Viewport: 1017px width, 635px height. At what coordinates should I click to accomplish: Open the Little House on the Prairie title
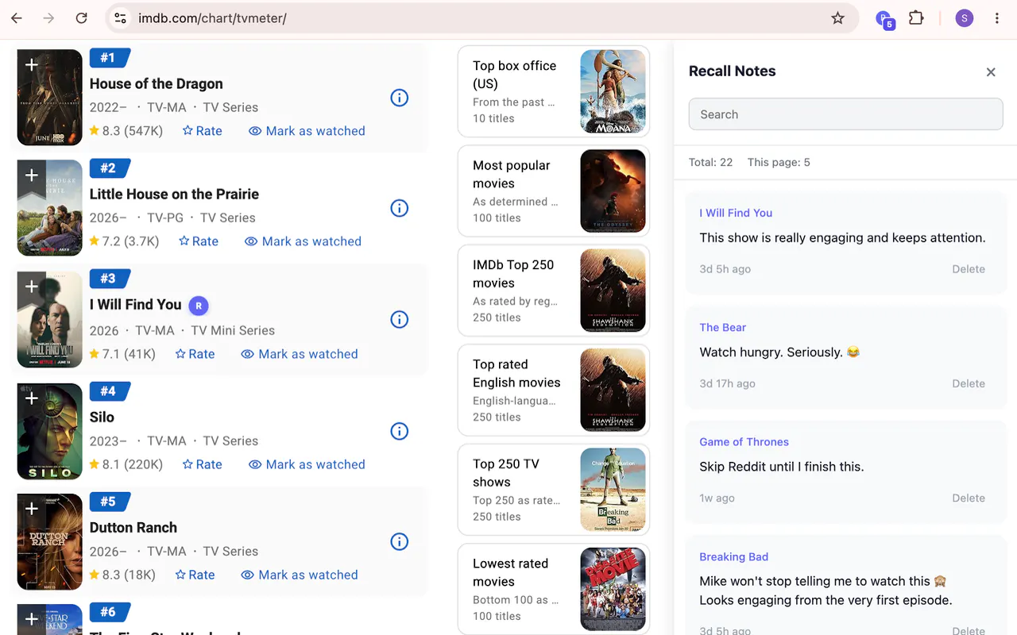(x=174, y=194)
